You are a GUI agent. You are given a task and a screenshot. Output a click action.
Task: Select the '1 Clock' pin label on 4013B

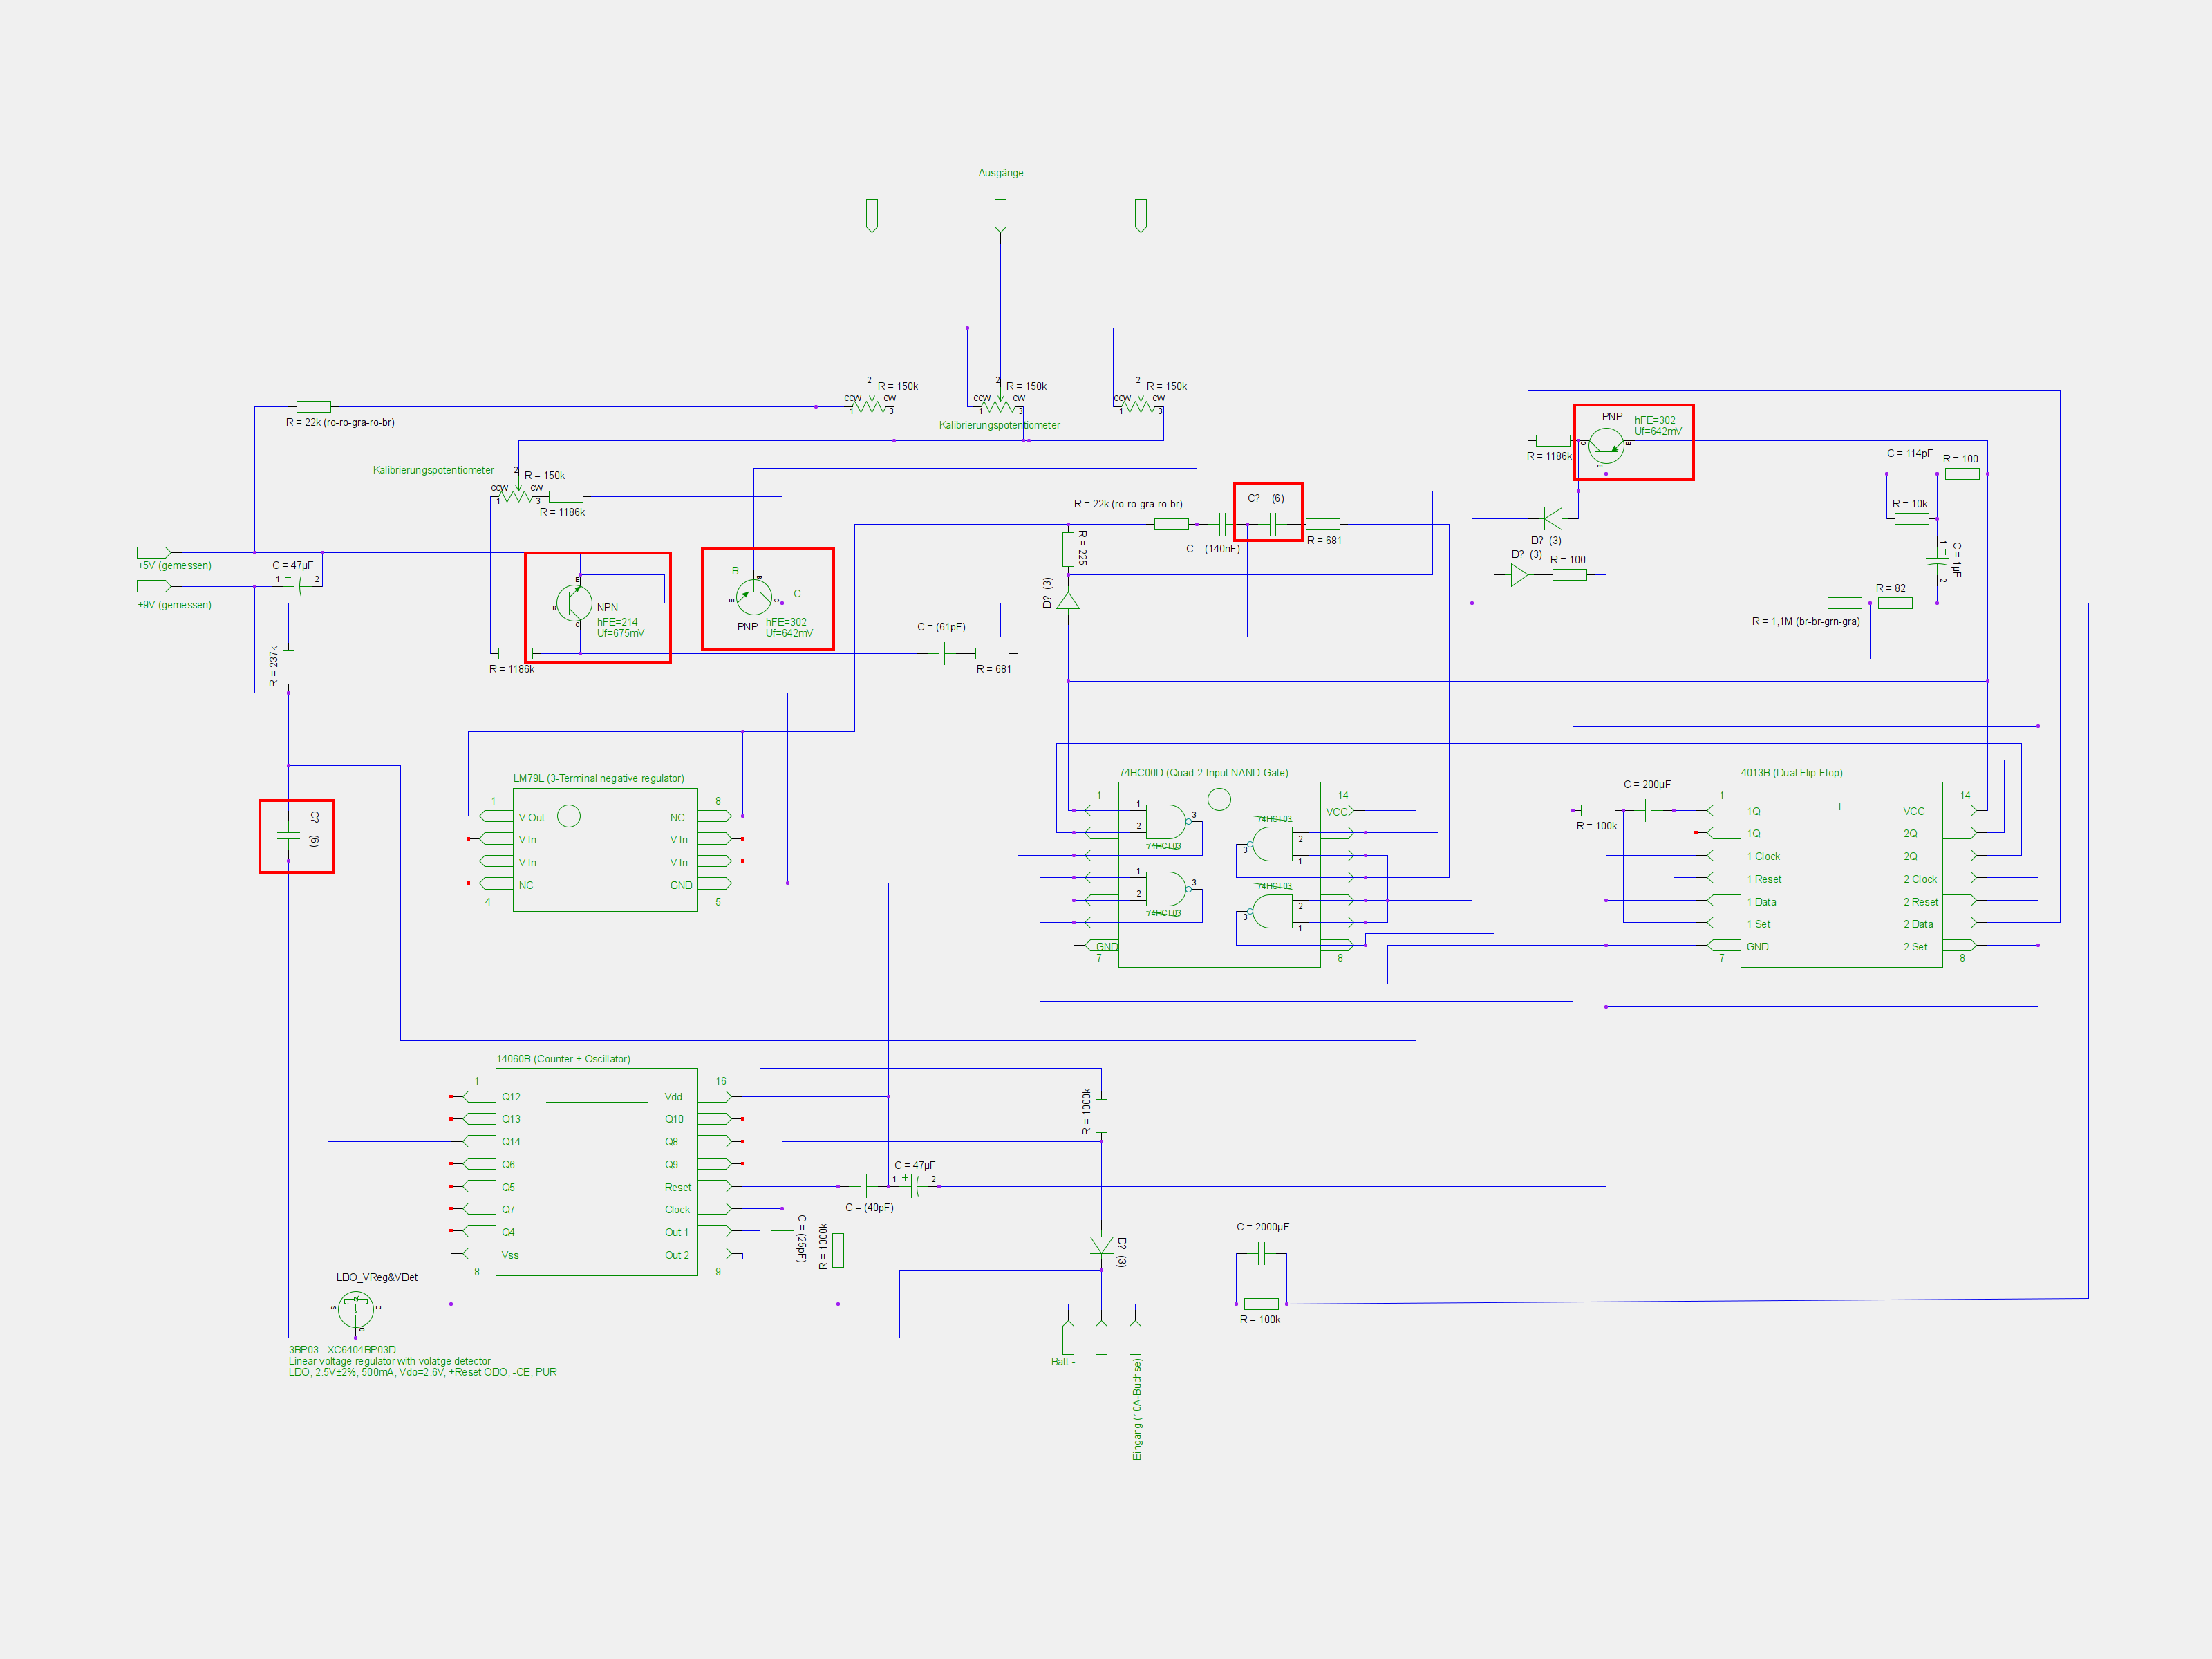coord(1763,856)
